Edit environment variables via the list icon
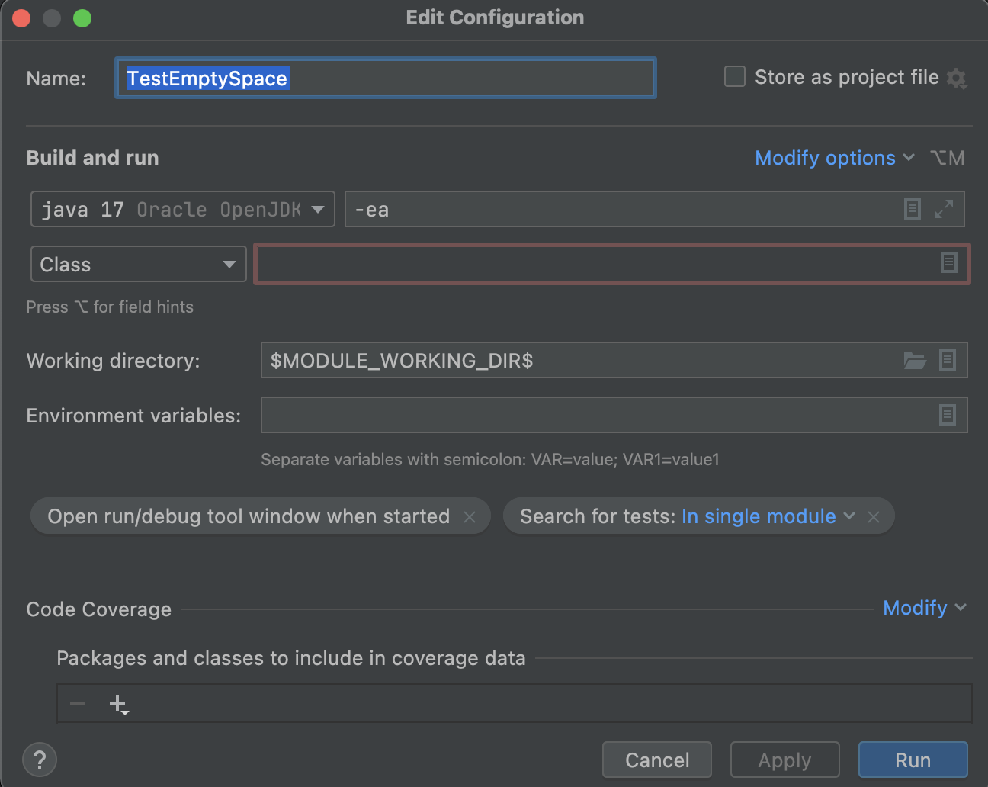This screenshot has width=988, height=787. pyautogui.click(x=948, y=415)
